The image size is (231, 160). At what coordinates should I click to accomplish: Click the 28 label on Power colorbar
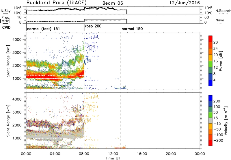[x=215, y=42]
